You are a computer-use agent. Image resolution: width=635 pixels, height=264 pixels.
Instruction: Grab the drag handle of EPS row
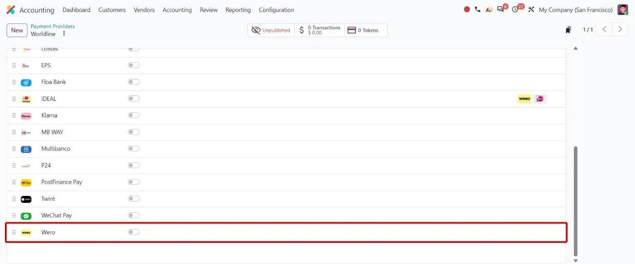[x=14, y=65]
